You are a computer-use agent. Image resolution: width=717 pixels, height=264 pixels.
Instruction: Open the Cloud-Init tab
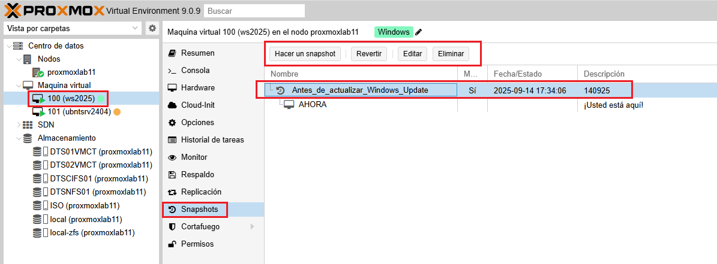coord(213,105)
